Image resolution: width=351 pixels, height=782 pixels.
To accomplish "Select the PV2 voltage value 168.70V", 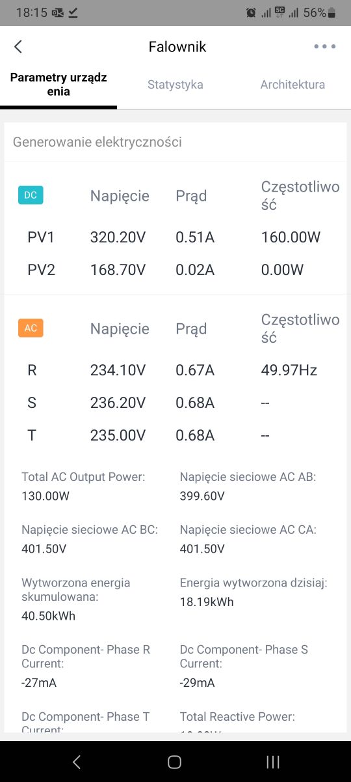I will pos(118,270).
